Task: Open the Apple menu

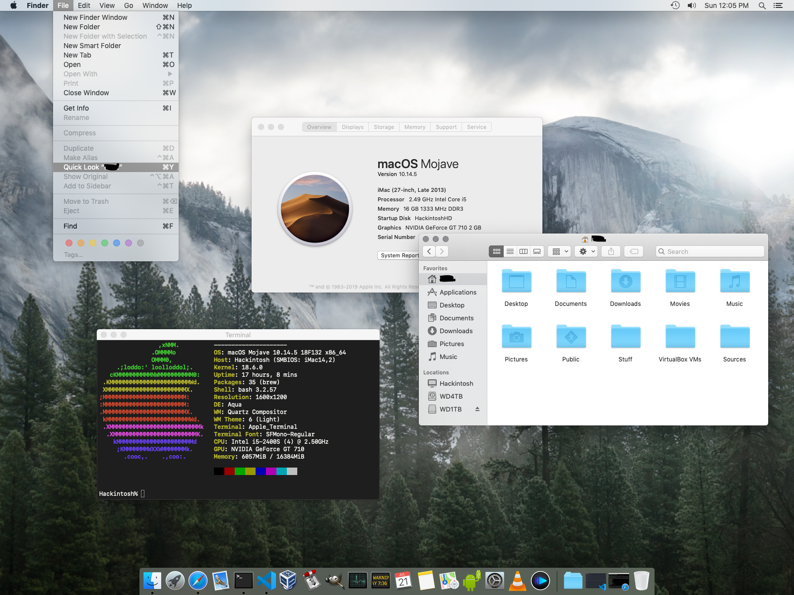Action: pos(13,5)
